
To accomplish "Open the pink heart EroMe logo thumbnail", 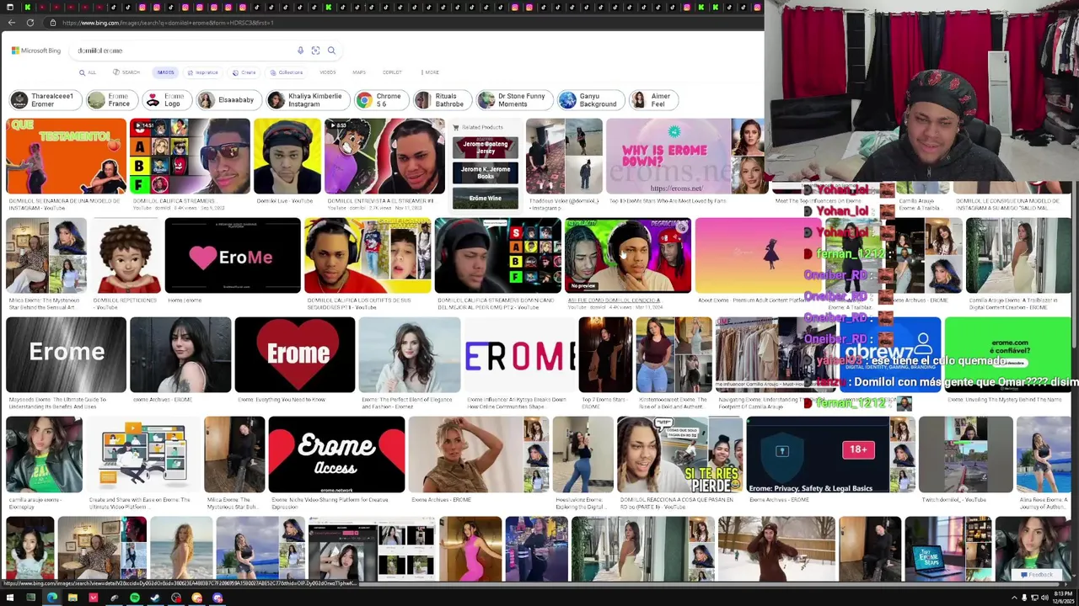I will (x=233, y=256).
